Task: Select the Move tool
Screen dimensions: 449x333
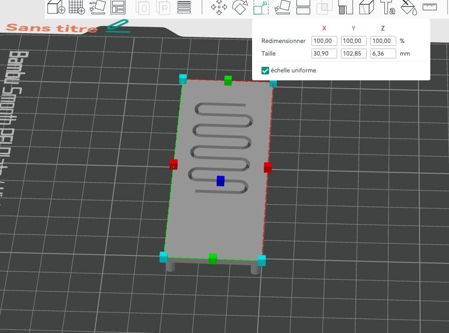Action: 219,7
